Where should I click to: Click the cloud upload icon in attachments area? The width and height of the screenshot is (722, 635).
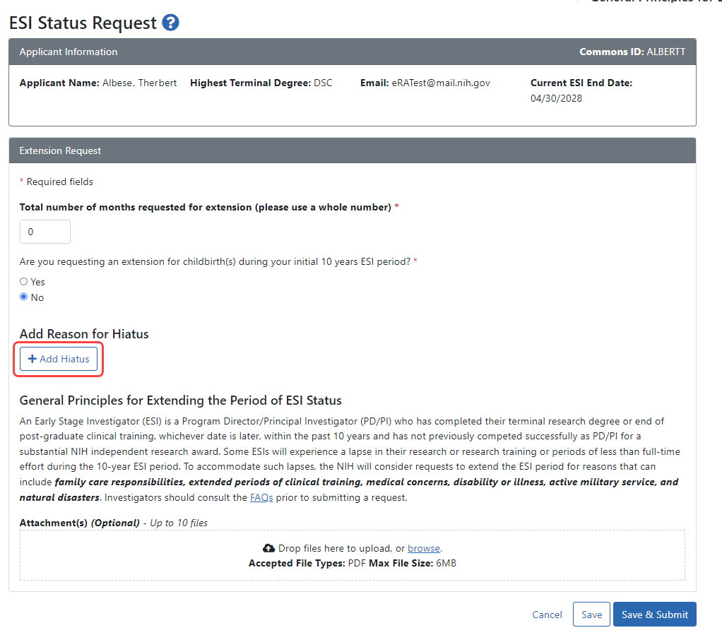(x=268, y=548)
